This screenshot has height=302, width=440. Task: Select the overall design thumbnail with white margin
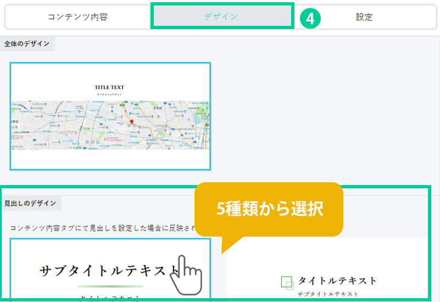pos(110,116)
